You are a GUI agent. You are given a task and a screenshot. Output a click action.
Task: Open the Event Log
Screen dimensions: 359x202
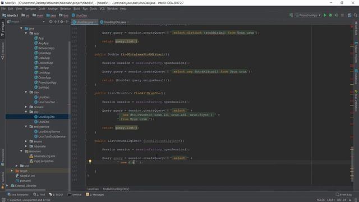(x=344, y=195)
